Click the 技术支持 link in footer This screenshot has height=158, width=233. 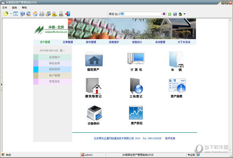tap(170, 138)
